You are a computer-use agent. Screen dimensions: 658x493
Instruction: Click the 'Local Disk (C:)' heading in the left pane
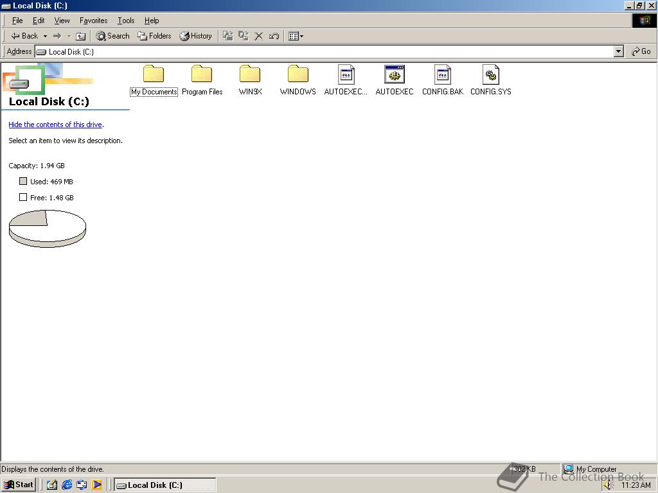coord(49,101)
